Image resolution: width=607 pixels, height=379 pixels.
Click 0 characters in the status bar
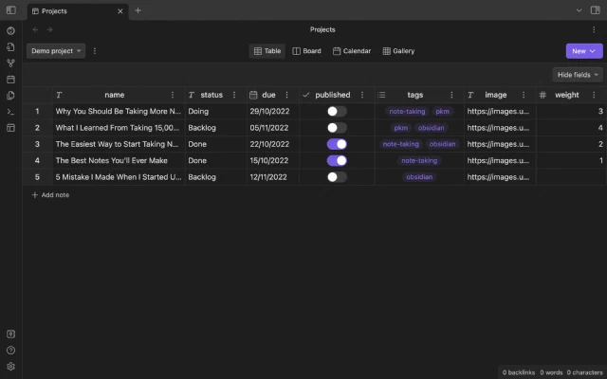[584, 372]
